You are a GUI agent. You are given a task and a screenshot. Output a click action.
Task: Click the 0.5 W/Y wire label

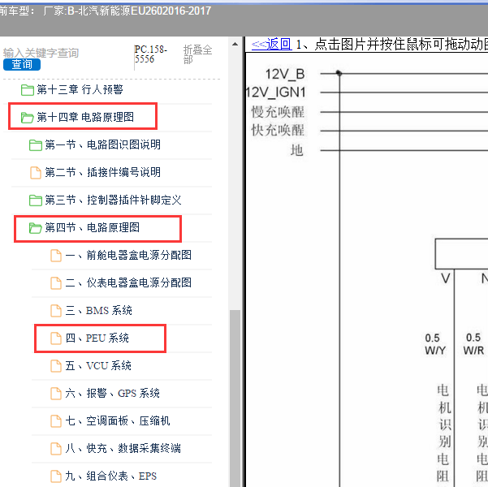coord(435,344)
